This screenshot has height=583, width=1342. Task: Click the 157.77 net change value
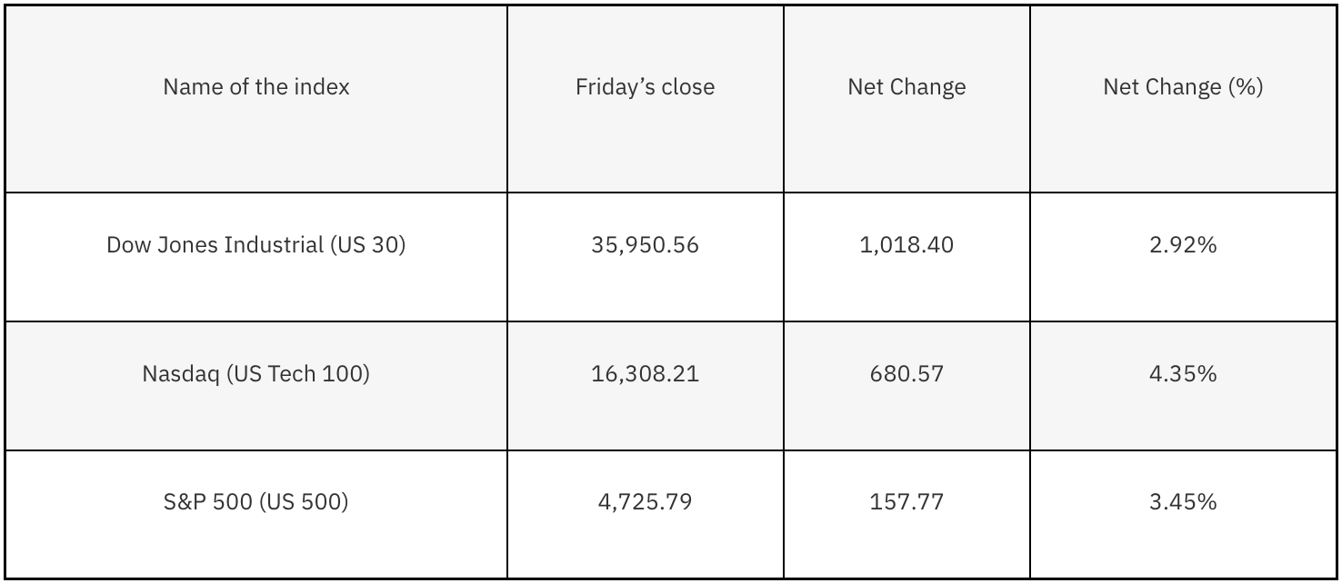pos(906,502)
